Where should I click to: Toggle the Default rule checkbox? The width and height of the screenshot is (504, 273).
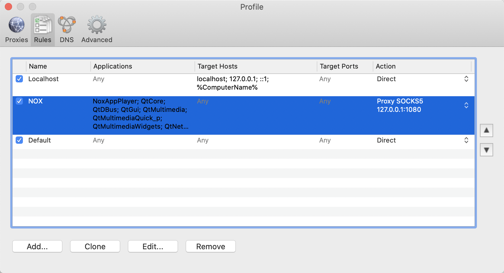(19, 140)
